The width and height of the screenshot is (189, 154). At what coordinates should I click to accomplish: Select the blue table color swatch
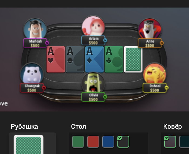pos(108,142)
